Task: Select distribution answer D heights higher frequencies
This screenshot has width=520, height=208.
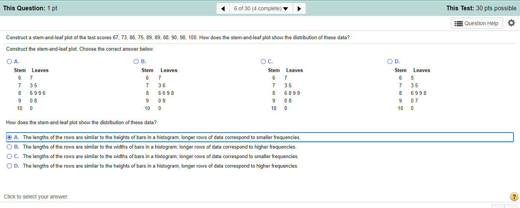Action: (x=9, y=166)
